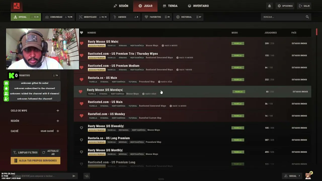Select Rusty Moose |US Biweekly| server
Image resolution: width=322 pixels, height=181 pixels.
192,128
